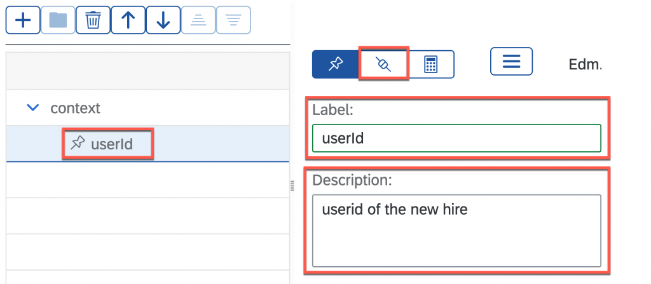Click the expand all nodes icon
The height and width of the screenshot is (284, 651).
(x=233, y=20)
